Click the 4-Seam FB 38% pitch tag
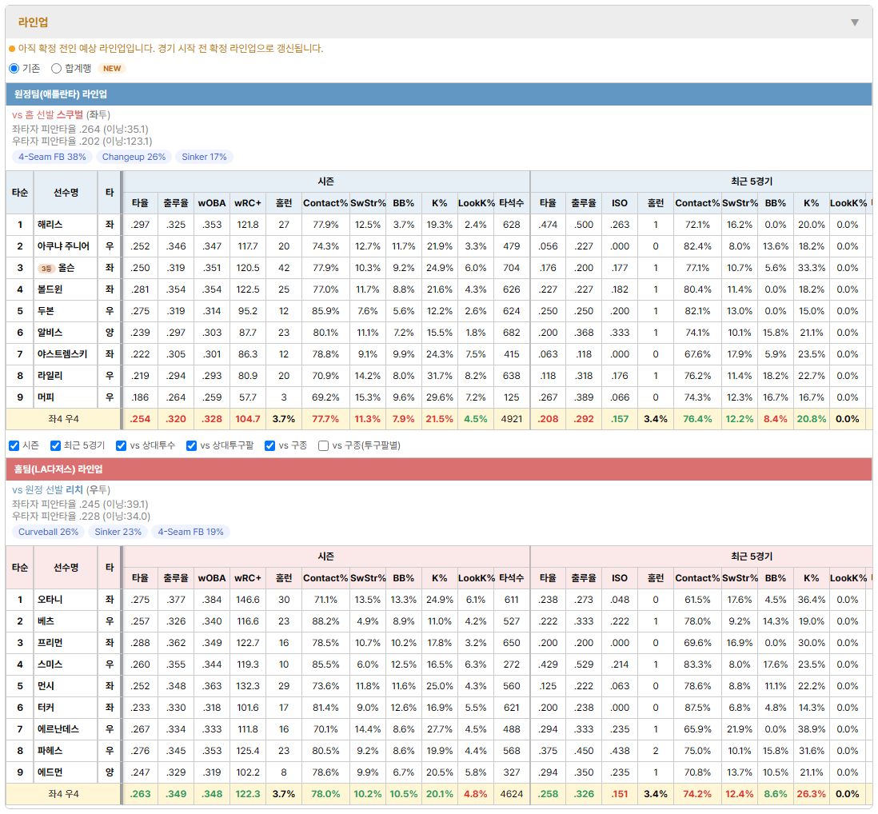Screen dimensions: 878x814 [x=52, y=157]
